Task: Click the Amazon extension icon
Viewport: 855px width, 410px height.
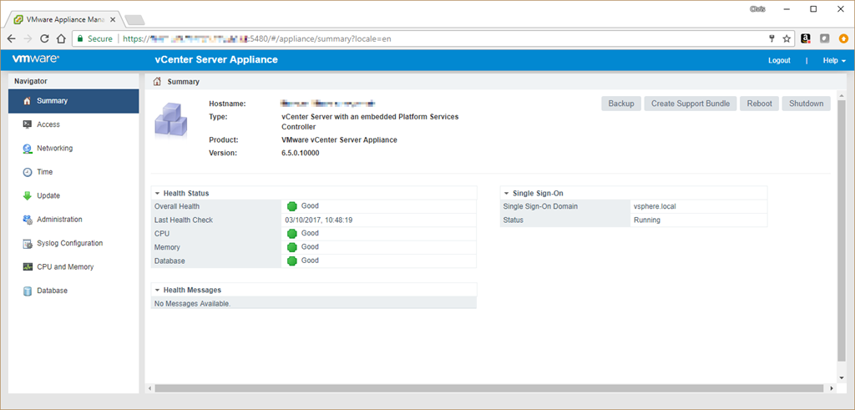Action: click(x=806, y=38)
